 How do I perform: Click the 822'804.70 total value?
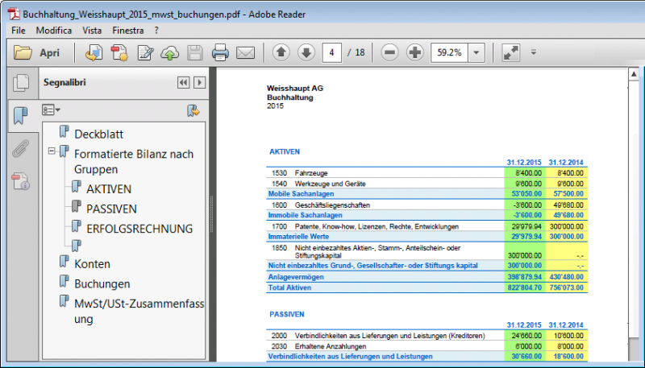[525, 287]
